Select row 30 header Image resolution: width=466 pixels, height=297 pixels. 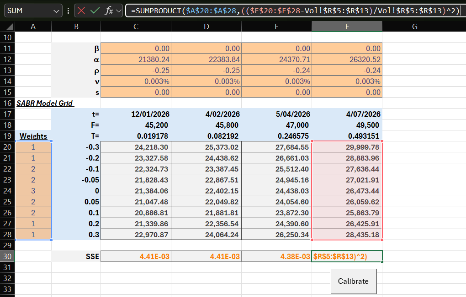[x=8, y=256]
